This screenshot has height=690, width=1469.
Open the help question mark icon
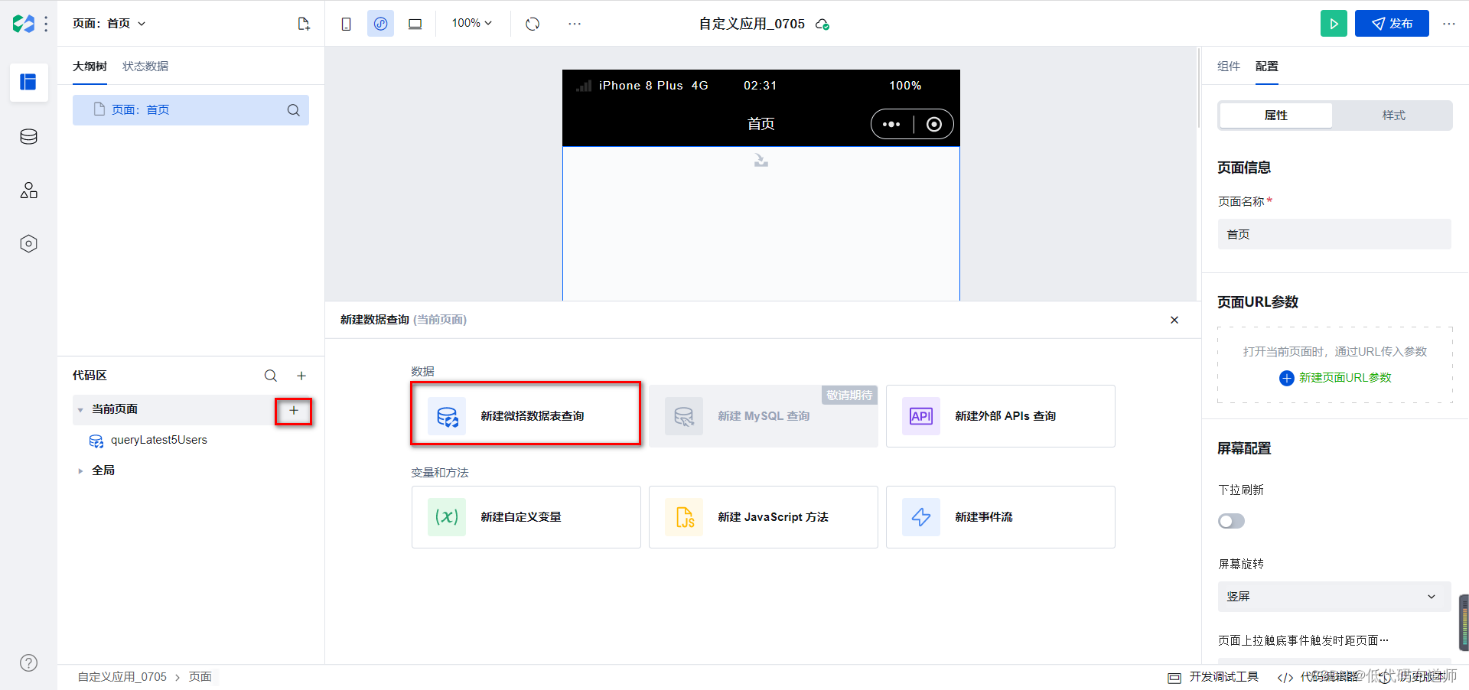pos(28,663)
